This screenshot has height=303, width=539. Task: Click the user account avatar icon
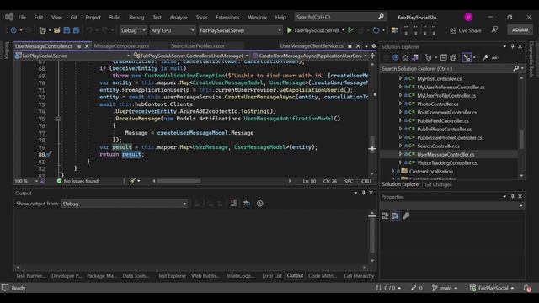pos(468,17)
